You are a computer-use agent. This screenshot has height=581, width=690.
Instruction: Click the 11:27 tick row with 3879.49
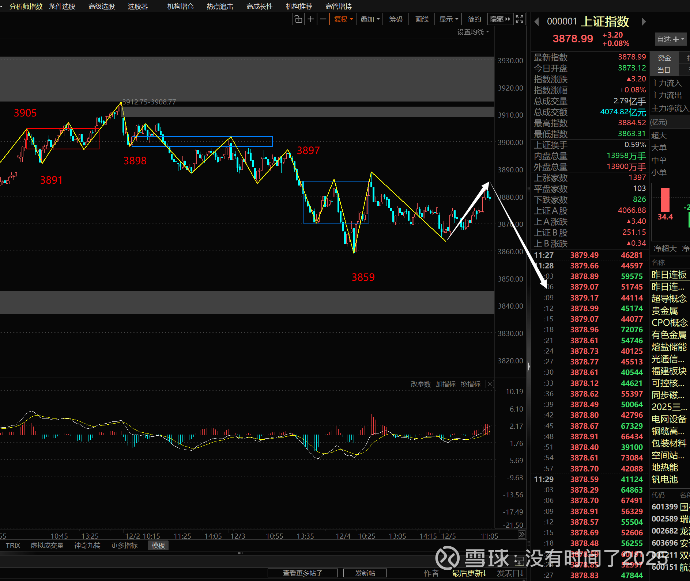click(589, 255)
